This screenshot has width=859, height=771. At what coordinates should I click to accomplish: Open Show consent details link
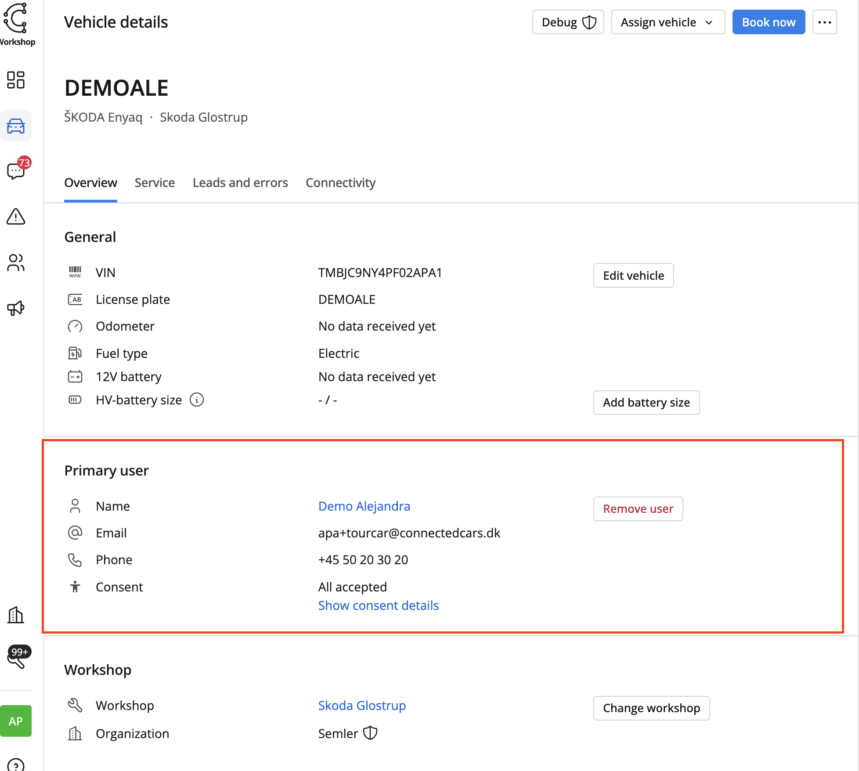point(378,605)
